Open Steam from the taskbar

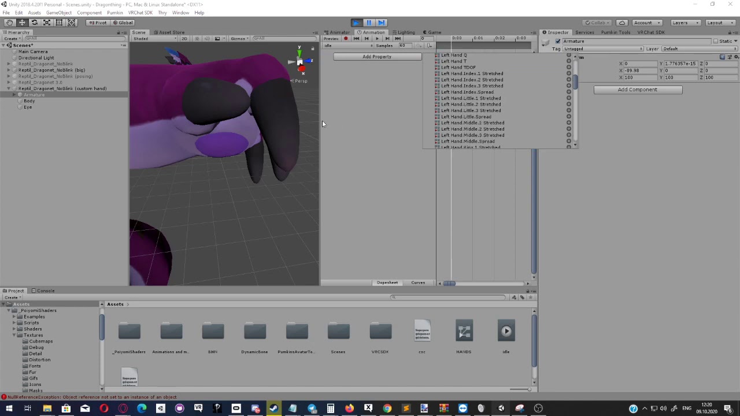click(x=274, y=408)
